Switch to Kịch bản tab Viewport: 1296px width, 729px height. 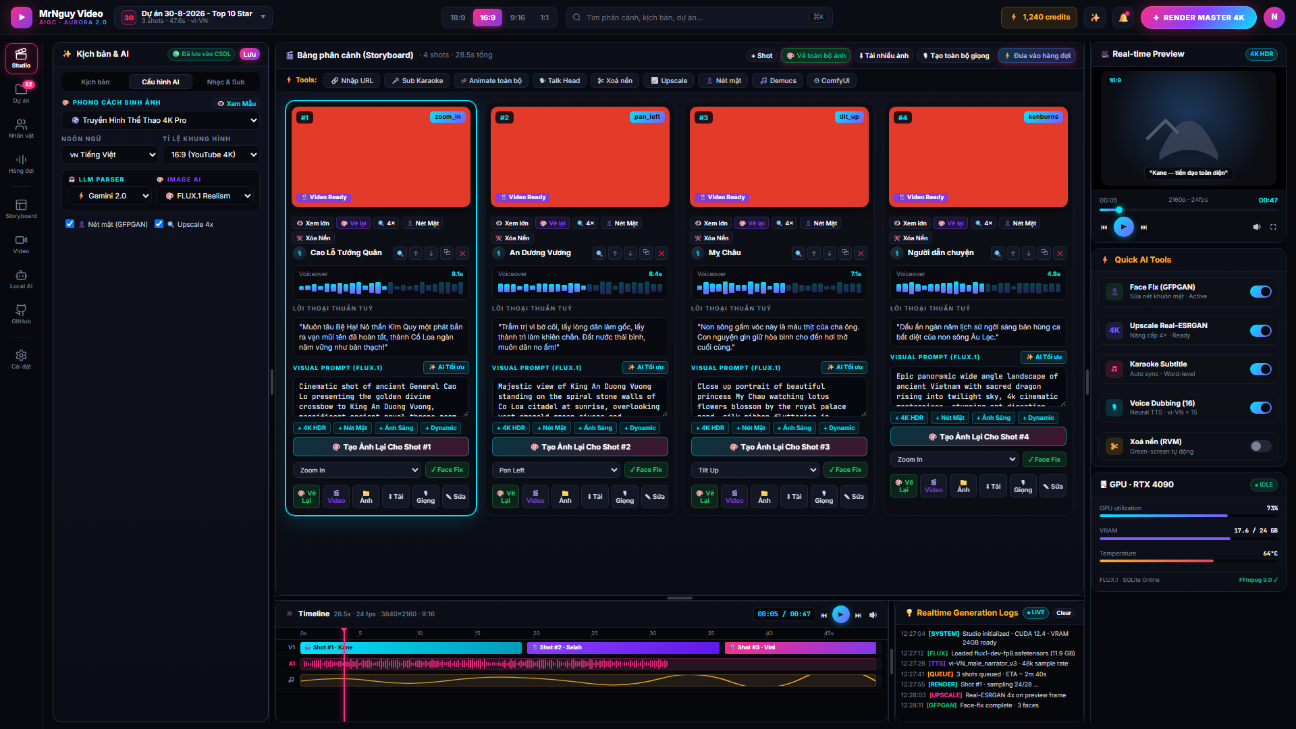pos(95,82)
